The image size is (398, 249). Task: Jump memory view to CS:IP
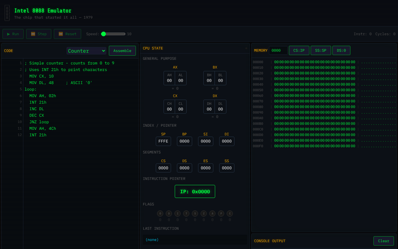pos(299,50)
